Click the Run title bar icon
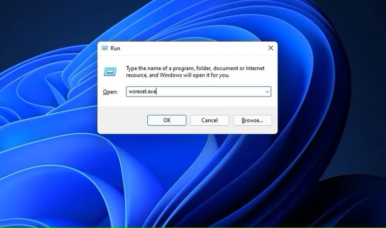The image size is (386, 228). tap(105, 48)
